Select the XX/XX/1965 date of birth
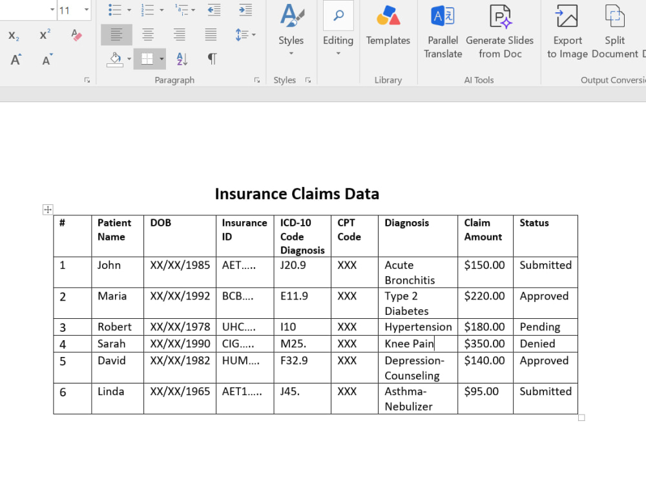This screenshot has width=646, height=485. click(x=180, y=391)
